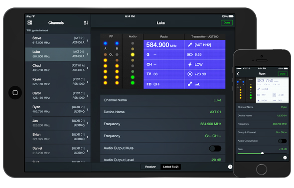Tap the TV 33 cell in Radio panel
Screen dimensions: 294x188
point(164,74)
